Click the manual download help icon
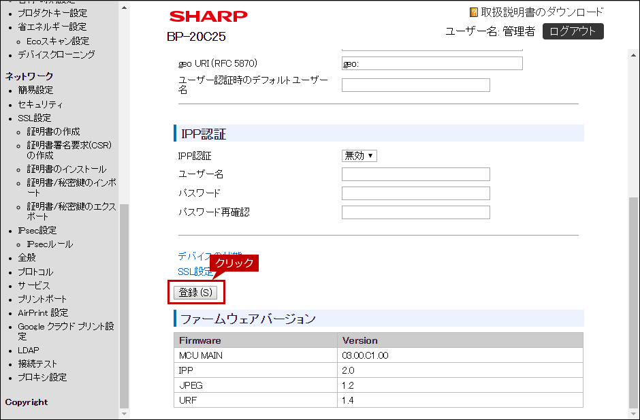 [x=473, y=12]
